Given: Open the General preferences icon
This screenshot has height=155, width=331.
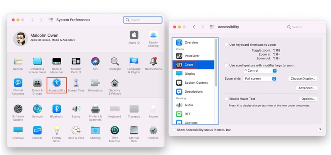Looking at the screenshot, I should (18, 61).
